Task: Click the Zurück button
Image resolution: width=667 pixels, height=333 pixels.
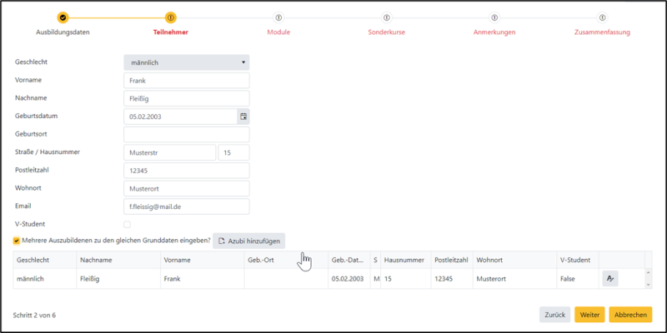Action: pos(554,316)
